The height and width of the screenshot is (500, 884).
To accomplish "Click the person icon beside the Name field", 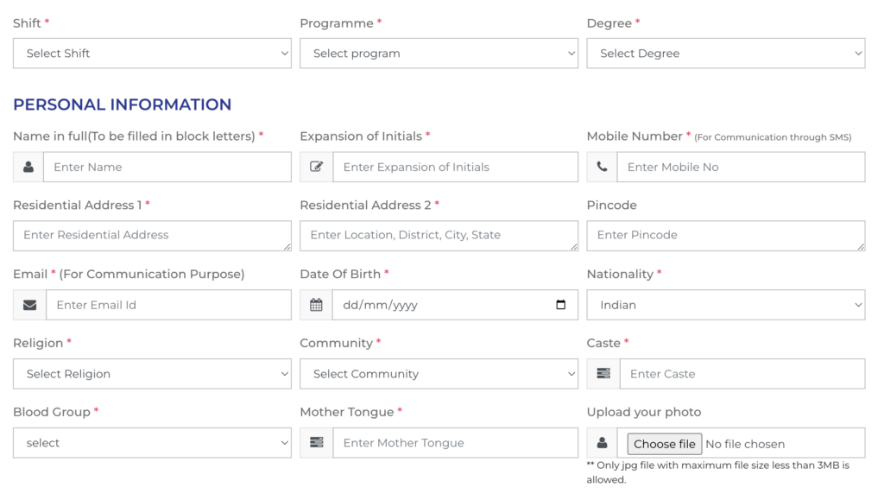I will tap(28, 167).
